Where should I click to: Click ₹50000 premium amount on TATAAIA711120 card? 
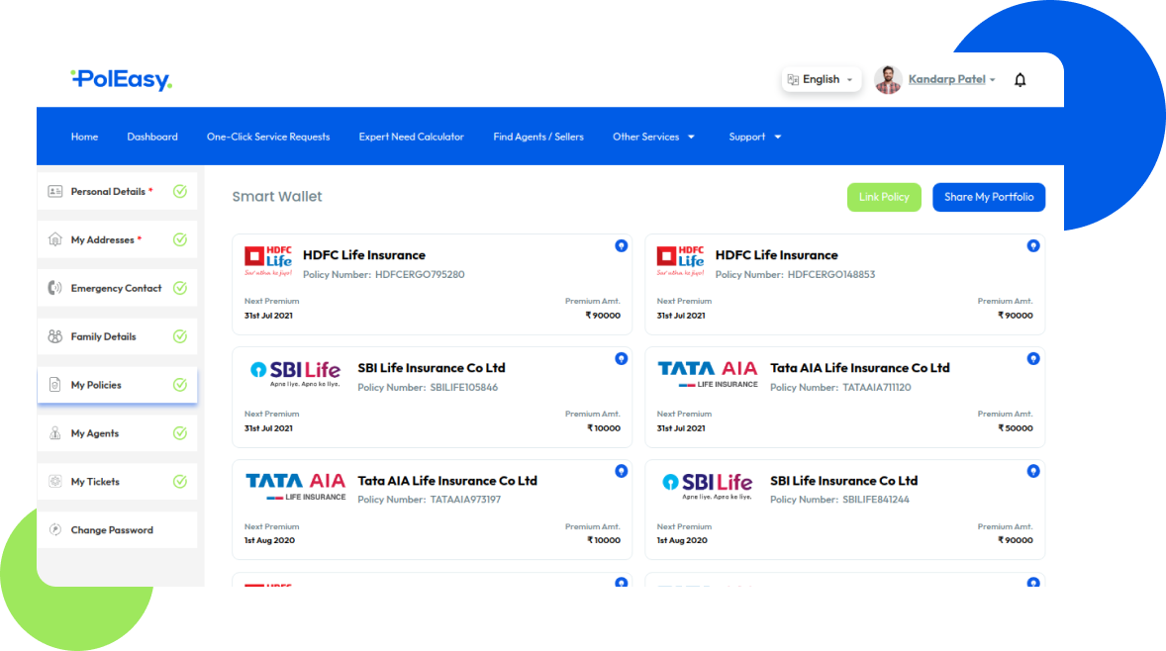click(x=1015, y=428)
